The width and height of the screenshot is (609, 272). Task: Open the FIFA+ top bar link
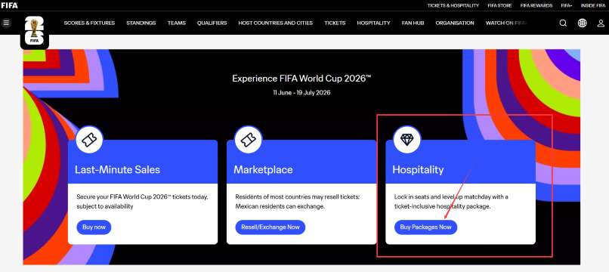567,5
